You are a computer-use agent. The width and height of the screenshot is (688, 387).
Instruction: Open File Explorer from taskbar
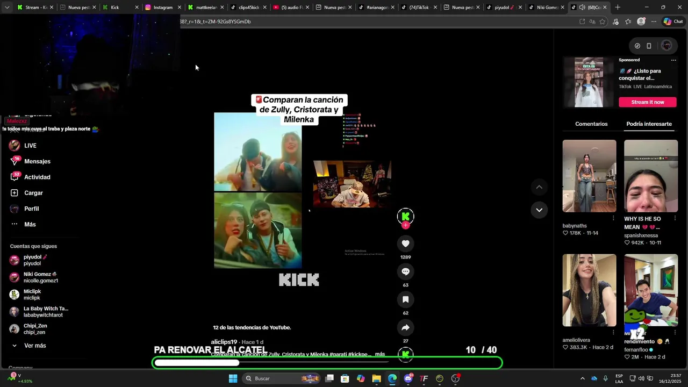(x=376, y=378)
